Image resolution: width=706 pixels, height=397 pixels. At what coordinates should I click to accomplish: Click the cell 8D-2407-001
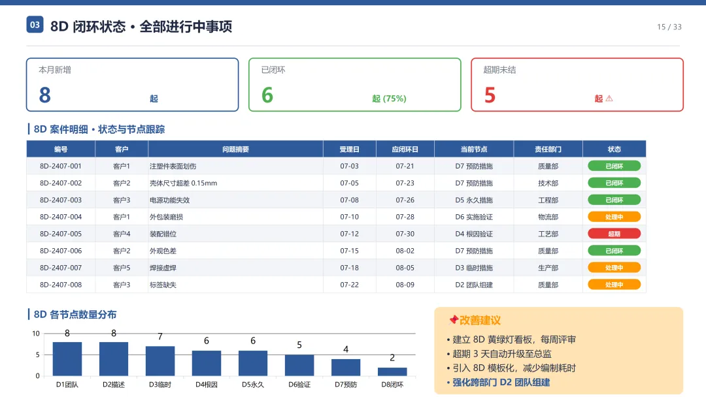pyautogui.click(x=61, y=166)
